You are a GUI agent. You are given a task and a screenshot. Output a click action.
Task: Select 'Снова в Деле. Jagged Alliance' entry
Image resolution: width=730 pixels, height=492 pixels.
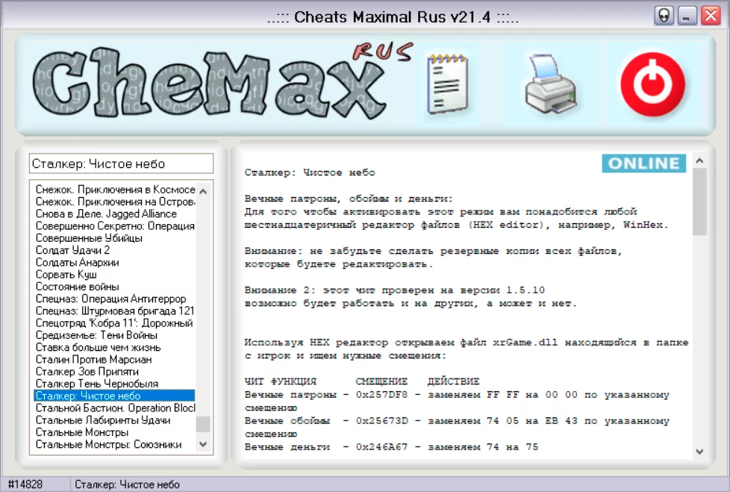pos(115,214)
